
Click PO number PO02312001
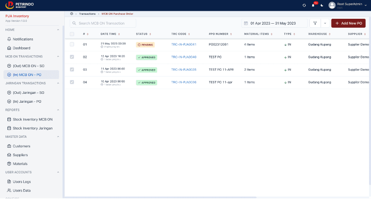pyautogui.click(x=218, y=44)
